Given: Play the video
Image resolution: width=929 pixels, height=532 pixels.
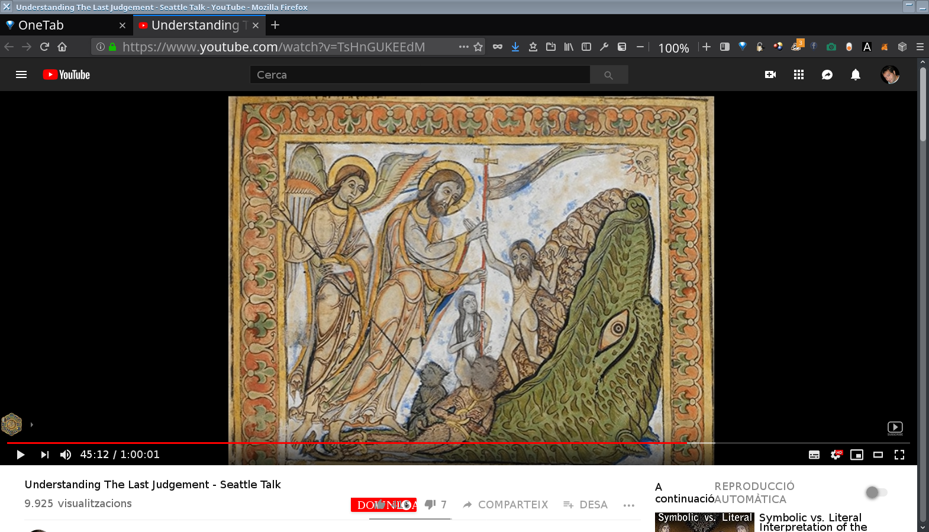Looking at the screenshot, I should [x=21, y=455].
